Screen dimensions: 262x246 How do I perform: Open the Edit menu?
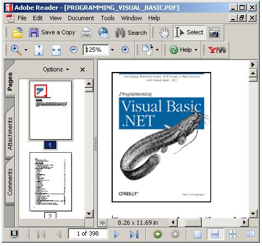[38, 18]
